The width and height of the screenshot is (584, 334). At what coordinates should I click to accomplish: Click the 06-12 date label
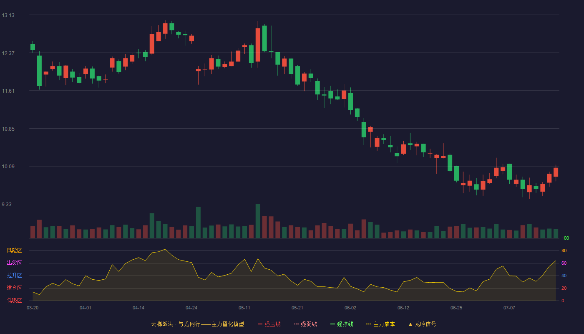coord(403,308)
